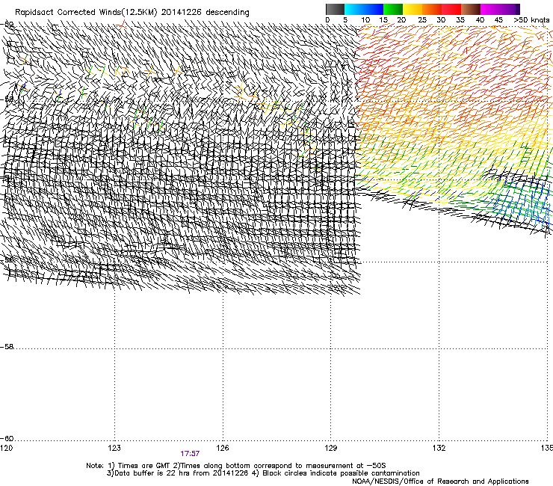Click the dark purple 45-50 knots segment
The width and height of the screenshot is (553, 486).
tap(510, 9)
